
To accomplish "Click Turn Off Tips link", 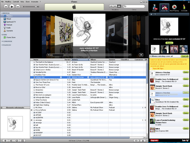I will (x=158, y=69).
